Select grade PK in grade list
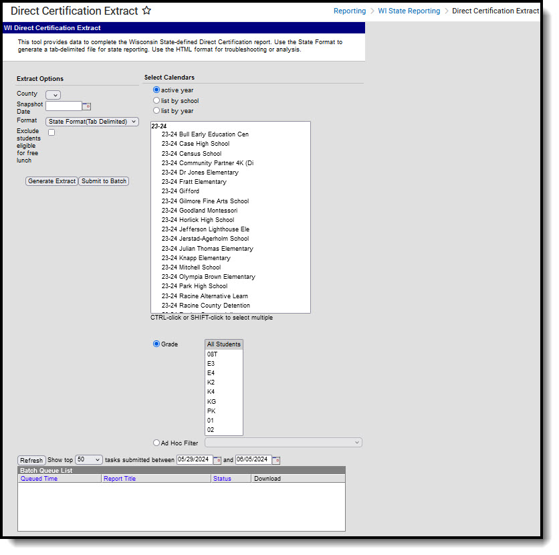The height and width of the screenshot is (555, 559). 224,411
